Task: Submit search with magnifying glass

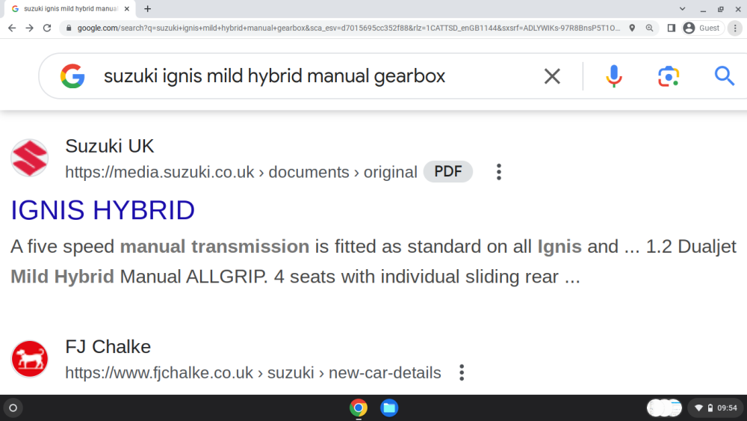Action: pyautogui.click(x=724, y=76)
